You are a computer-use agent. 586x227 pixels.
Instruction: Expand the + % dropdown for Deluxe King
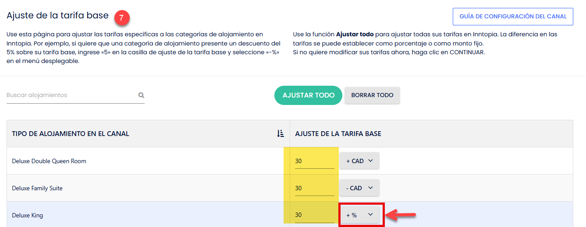click(359, 215)
